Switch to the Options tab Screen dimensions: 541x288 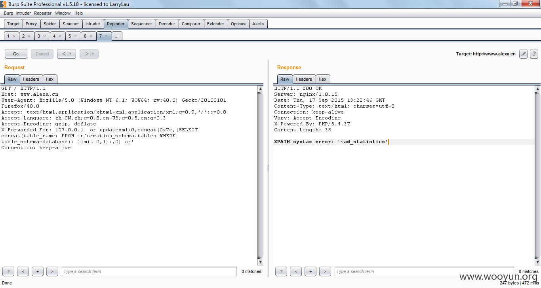point(238,24)
